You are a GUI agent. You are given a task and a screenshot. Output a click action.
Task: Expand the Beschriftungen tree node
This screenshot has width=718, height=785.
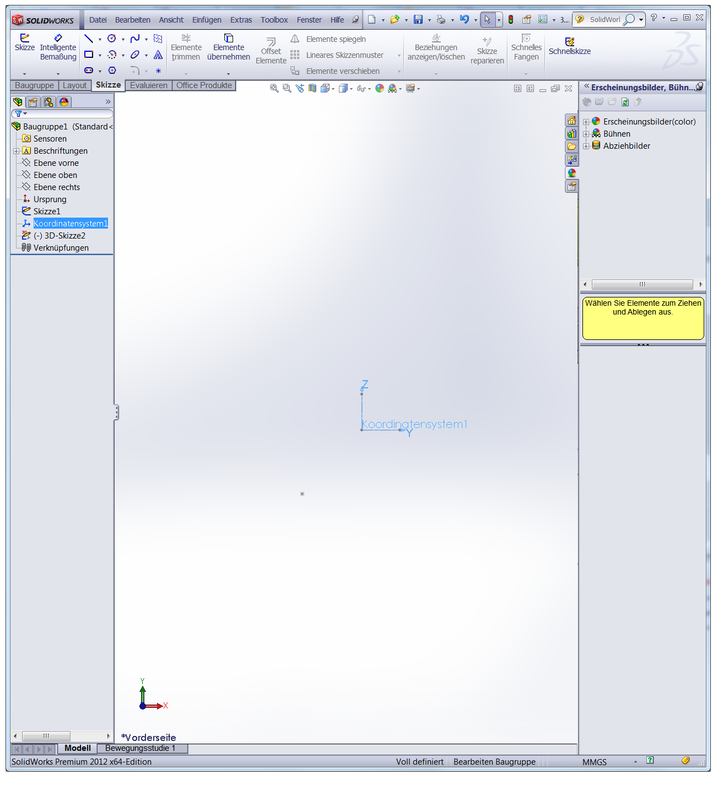pyautogui.click(x=17, y=151)
